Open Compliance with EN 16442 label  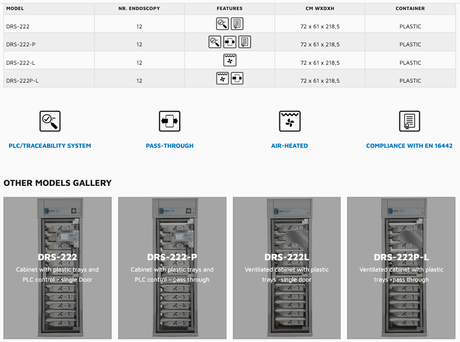click(409, 146)
